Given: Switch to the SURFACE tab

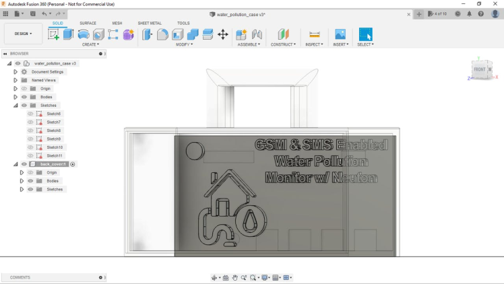Looking at the screenshot, I should click(88, 23).
